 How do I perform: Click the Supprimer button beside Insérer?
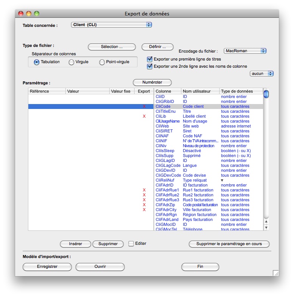click(108, 244)
